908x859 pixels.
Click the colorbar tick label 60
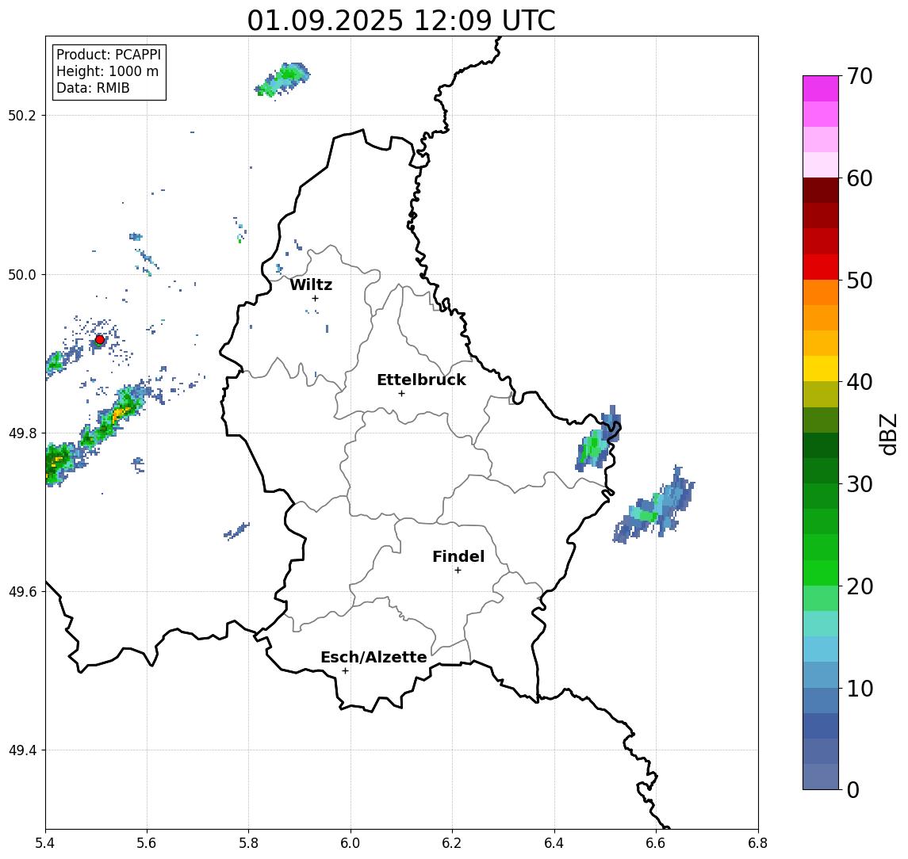(859, 179)
